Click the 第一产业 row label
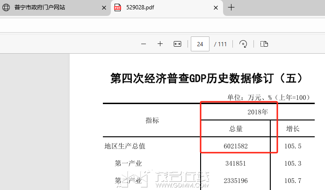The width and height of the screenshot is (325, 190). click(128, 163)
